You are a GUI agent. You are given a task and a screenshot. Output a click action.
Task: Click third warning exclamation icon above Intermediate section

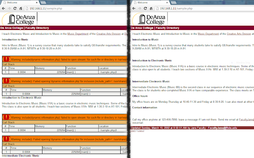[6, 117]
